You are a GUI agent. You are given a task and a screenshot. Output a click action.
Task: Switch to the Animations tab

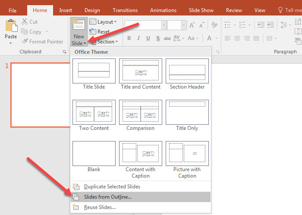click(164, 10)
